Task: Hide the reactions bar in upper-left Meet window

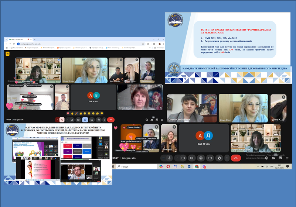Action: (x=85, y=120)
